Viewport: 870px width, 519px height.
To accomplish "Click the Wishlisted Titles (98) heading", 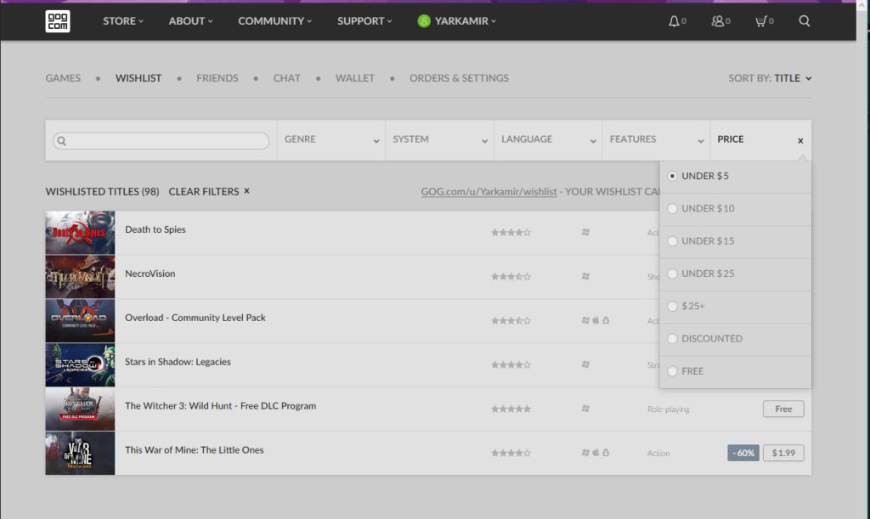I will [102, 191].
